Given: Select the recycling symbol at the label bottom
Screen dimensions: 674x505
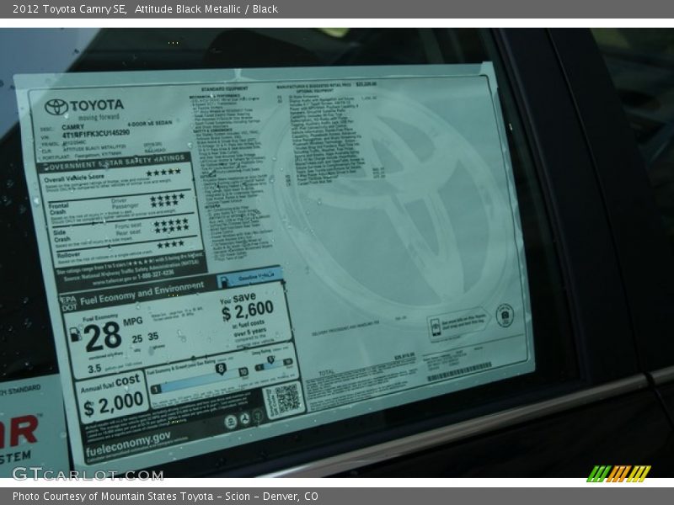Looking at the screenshot, I should click(x=244, y=419).
